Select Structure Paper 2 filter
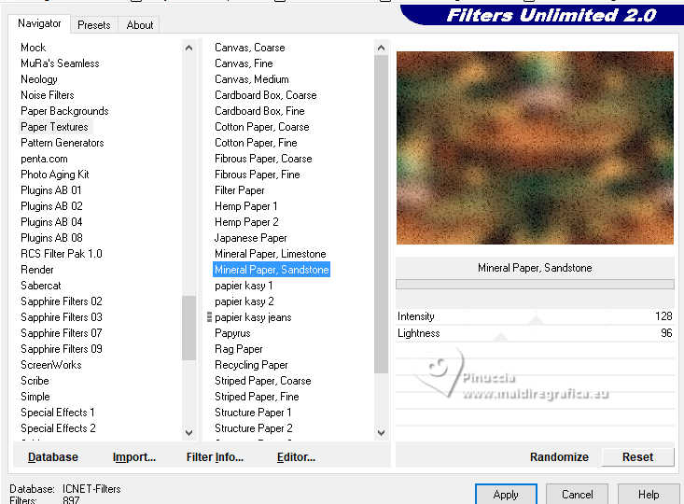The width and height of the screenshot is (684, 504). pyautogui.click(x=254, y=428)
